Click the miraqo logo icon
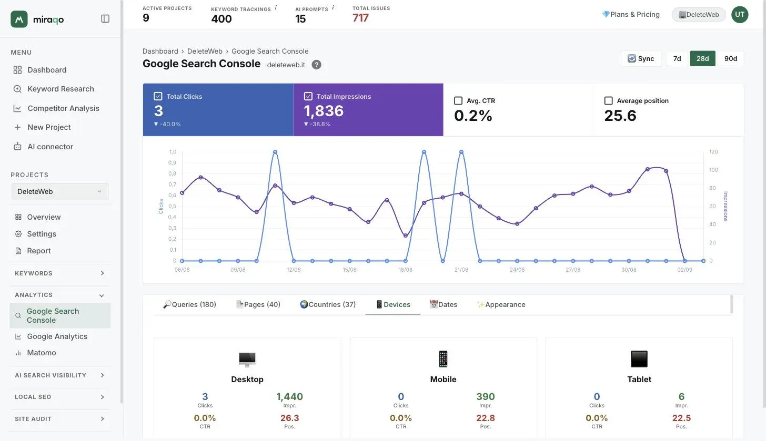Screen dimensions: 766x441 coord(19,19)
